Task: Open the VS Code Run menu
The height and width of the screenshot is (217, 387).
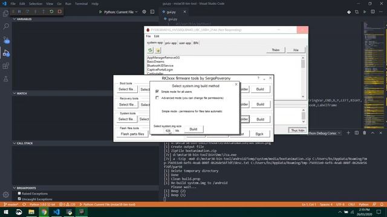Action: pyautogui.click(x=68, y=4)
